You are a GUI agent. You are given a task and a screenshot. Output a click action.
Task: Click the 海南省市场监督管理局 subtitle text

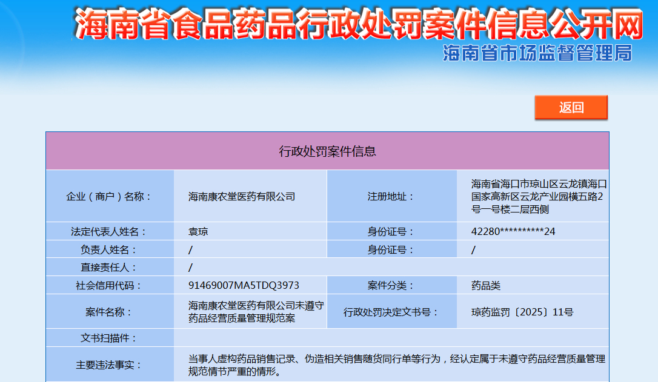coord(537,53)
